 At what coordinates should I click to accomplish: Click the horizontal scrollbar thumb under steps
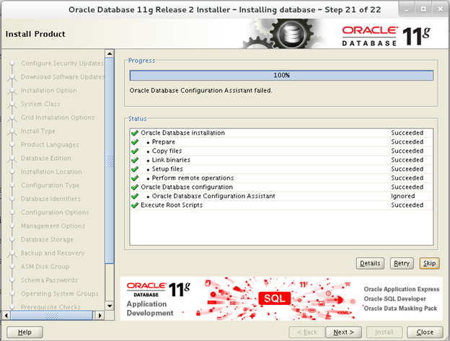(52, 316)
